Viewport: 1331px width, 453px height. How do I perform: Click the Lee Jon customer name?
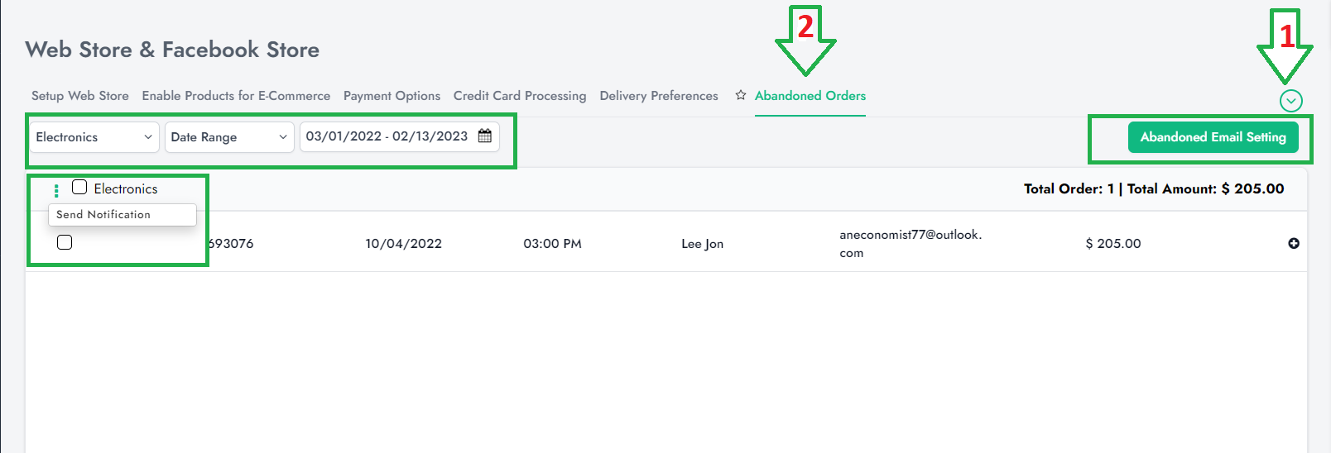702,244
